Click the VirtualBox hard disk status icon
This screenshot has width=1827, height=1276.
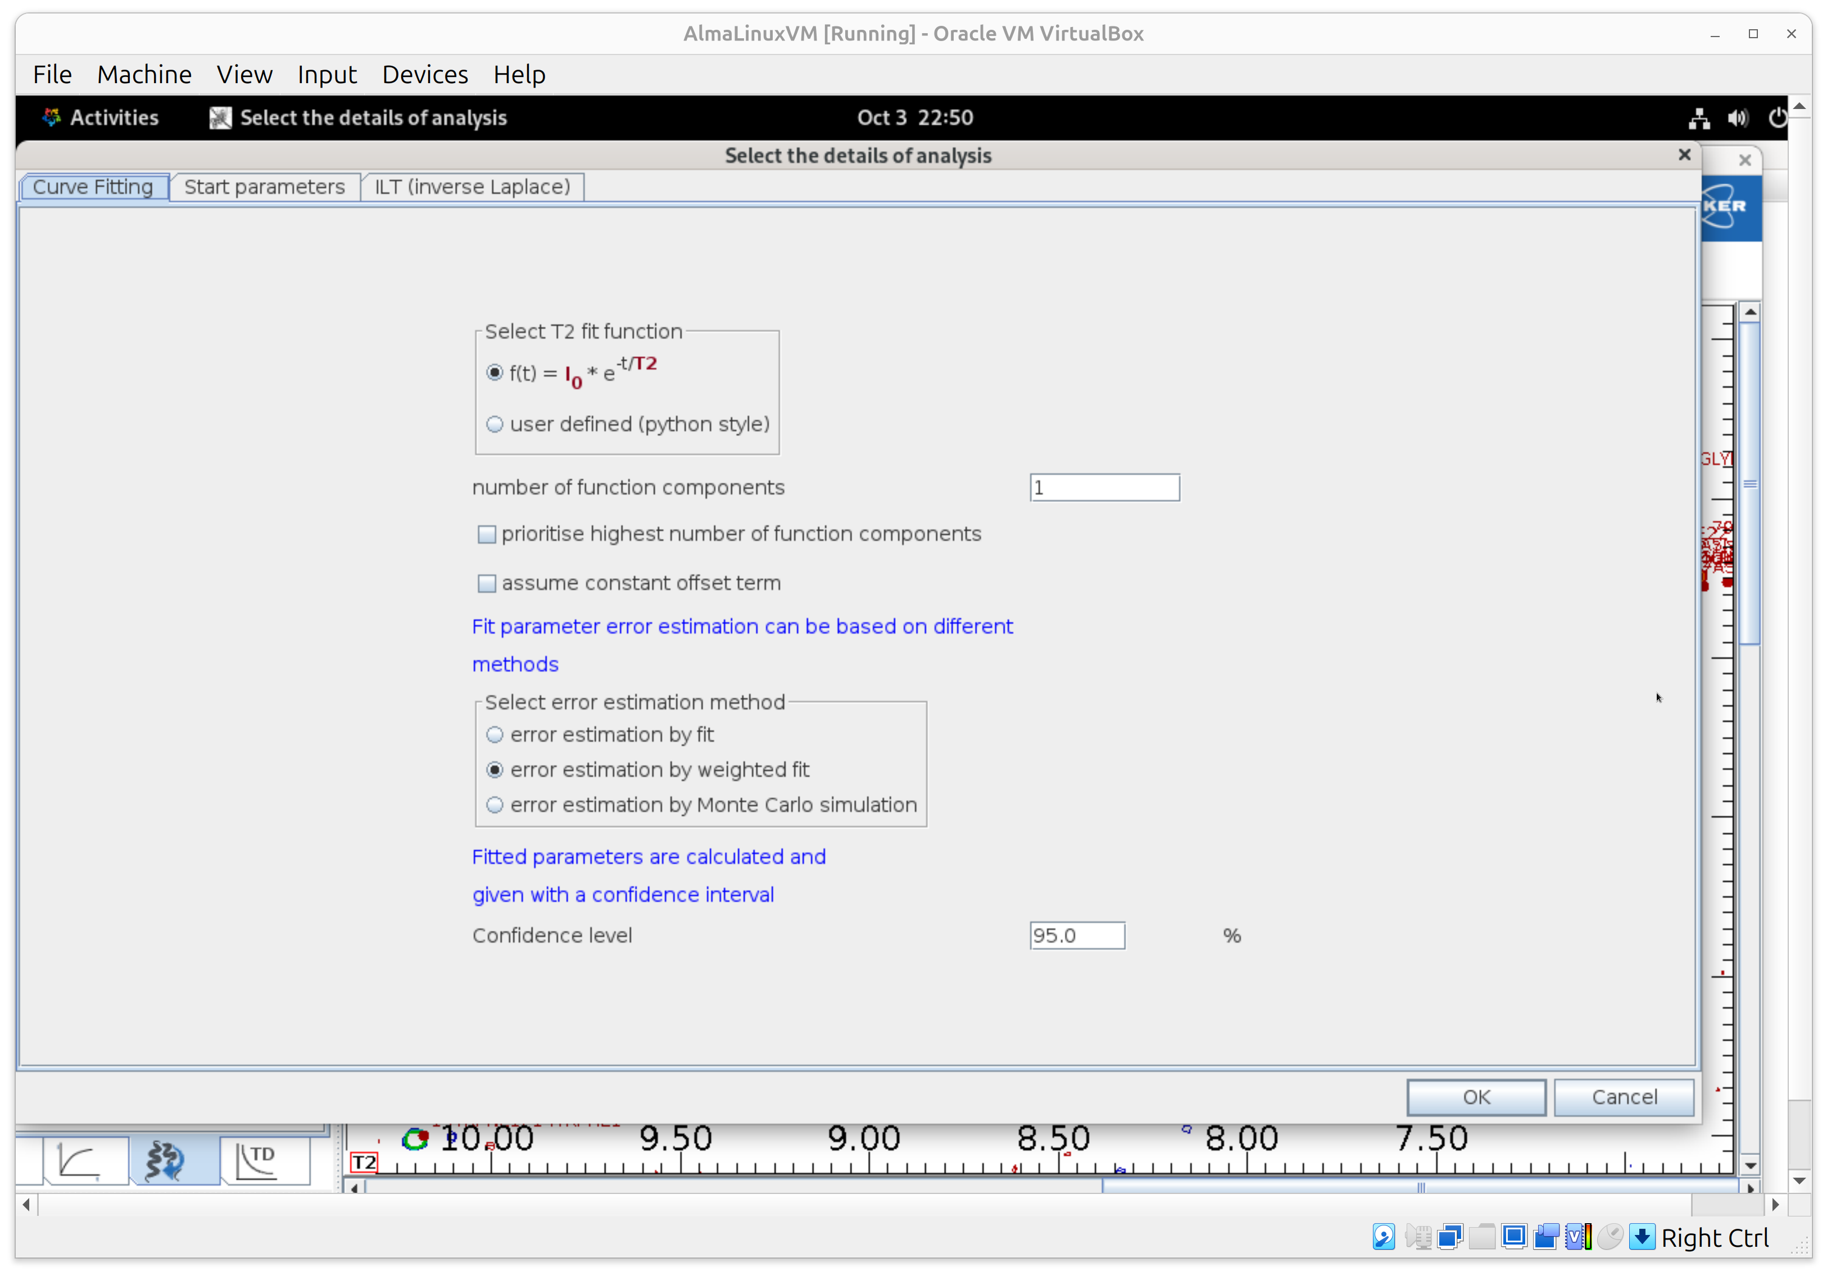[1383, 1237]
